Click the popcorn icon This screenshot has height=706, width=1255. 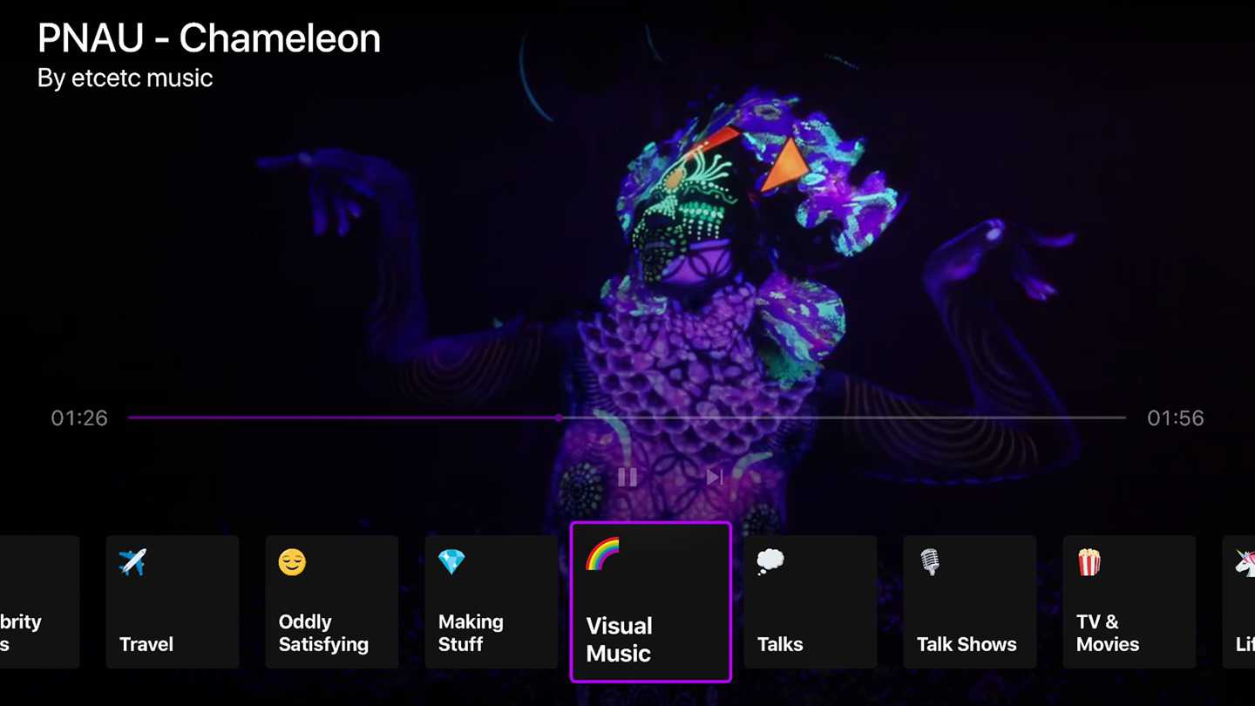[1089, 562]
